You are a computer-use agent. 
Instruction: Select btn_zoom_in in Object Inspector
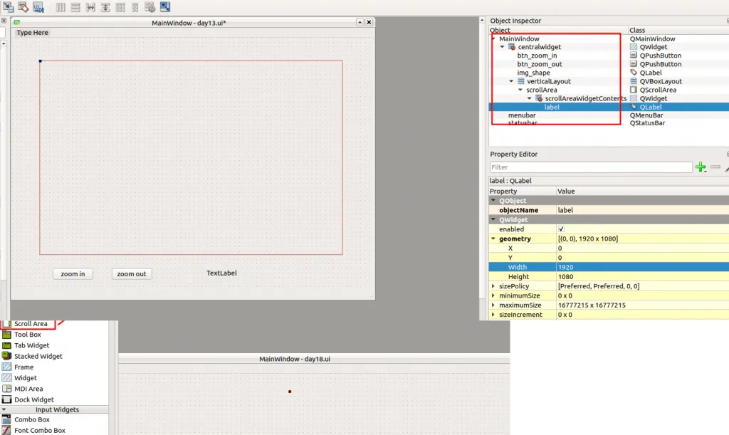(x=537, y=56)
